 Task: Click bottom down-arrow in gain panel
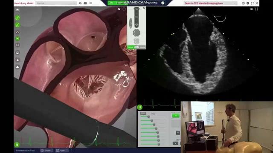[175, 143]
